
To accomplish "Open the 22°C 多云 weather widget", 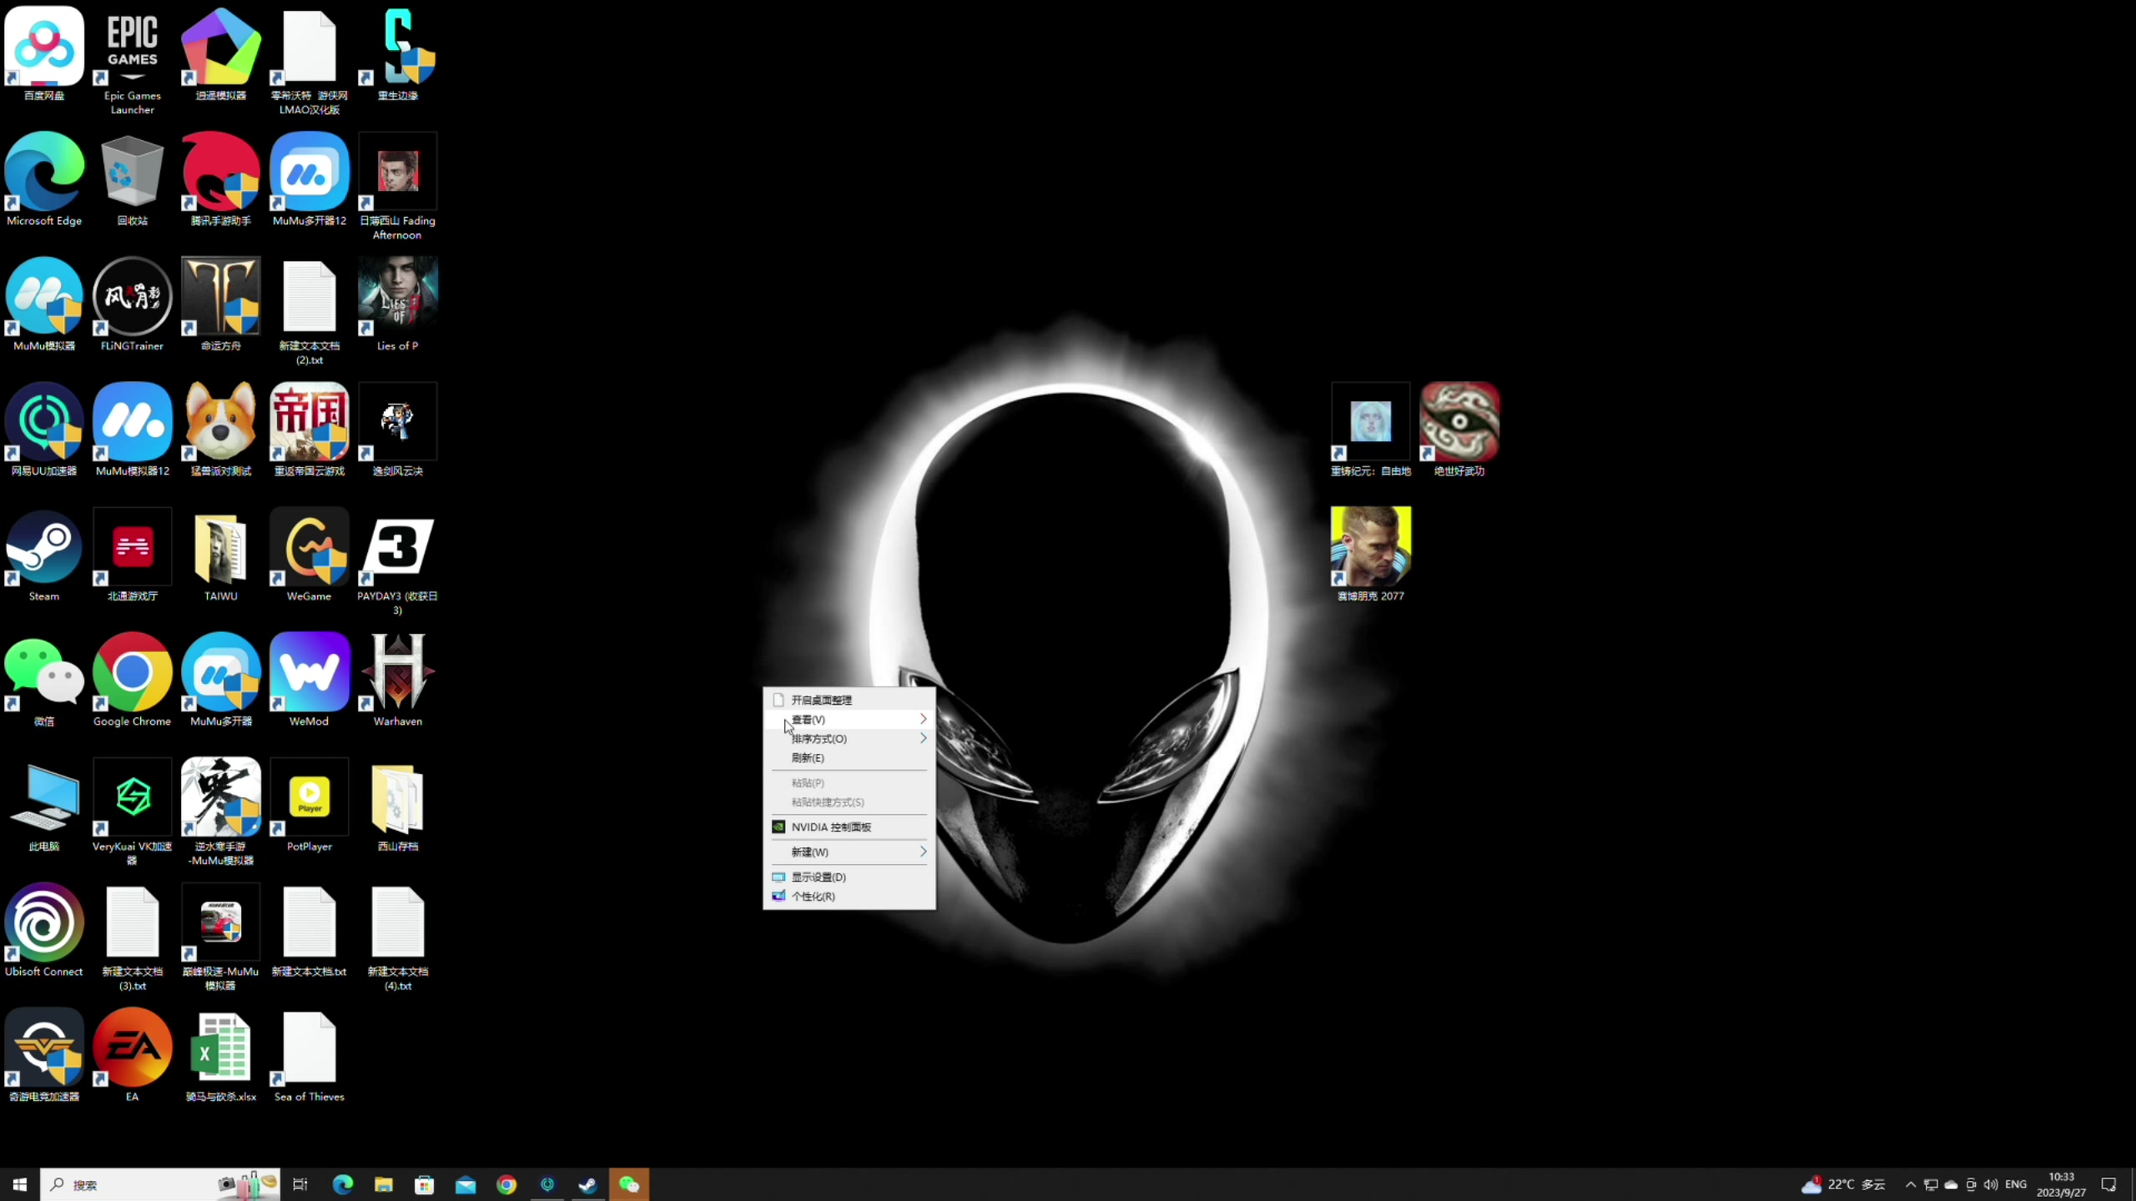I will click(1843, 1184).
